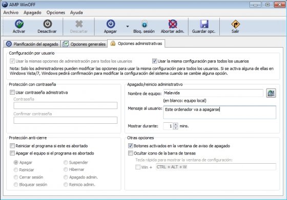
Task: Minimize the AMP WinOFF window
Action: [255, 5]
